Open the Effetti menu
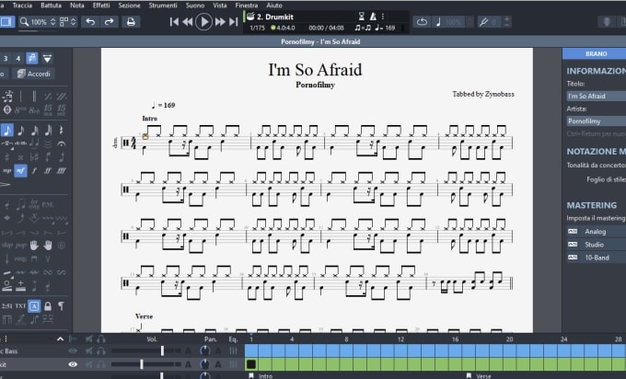This screenshot has height=379, width=626. coord(101,6)
